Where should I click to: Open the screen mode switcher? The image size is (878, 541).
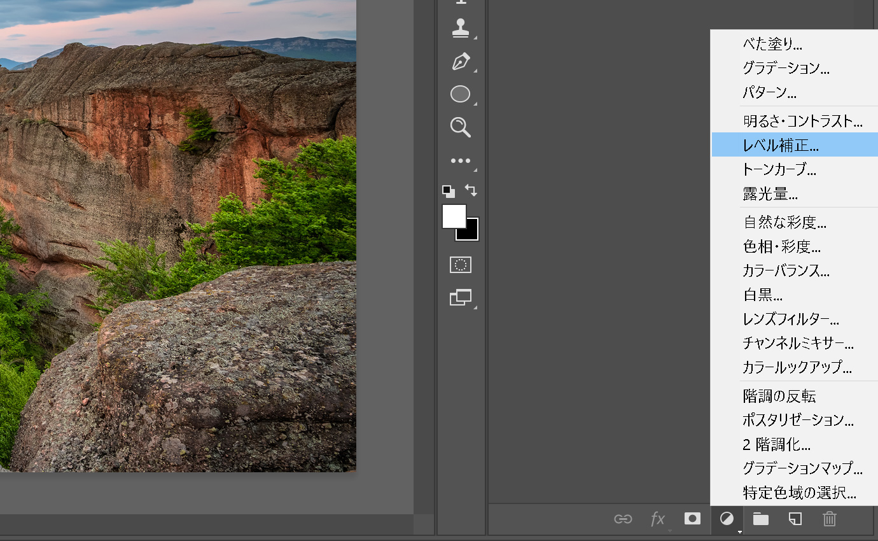click(460, 297)
